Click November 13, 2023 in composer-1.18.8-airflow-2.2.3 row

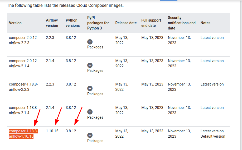pos(179,87)
